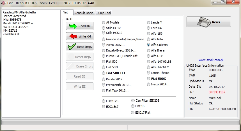Select the Can Filter SID208 option

tap(133, 100)
